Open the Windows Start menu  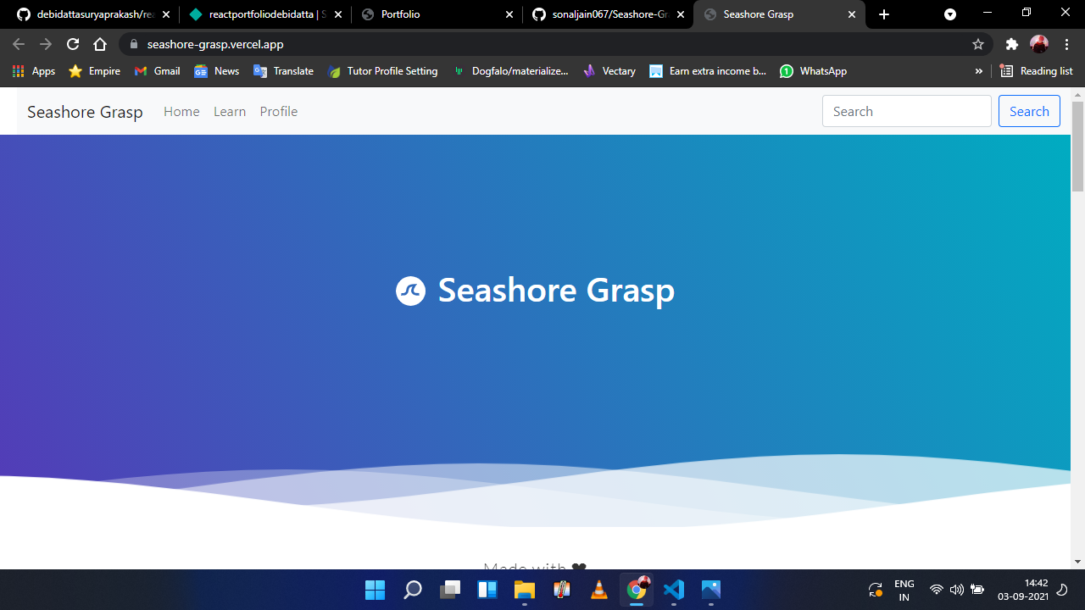[x=375, y=590]
